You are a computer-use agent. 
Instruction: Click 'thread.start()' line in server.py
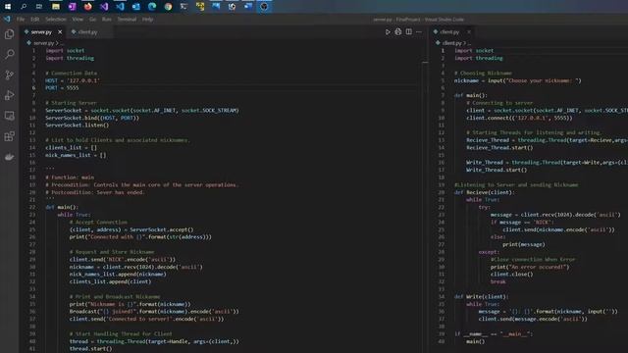[x=91, y=349]
